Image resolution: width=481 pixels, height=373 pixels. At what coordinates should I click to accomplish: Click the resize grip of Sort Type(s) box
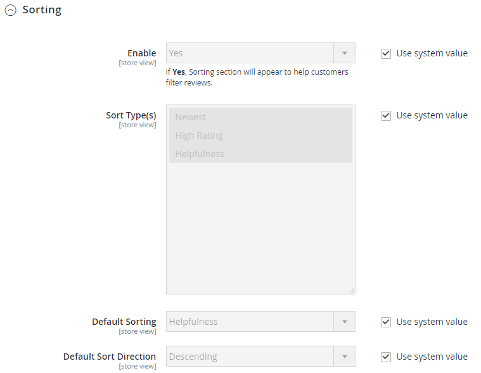[352, 291]
